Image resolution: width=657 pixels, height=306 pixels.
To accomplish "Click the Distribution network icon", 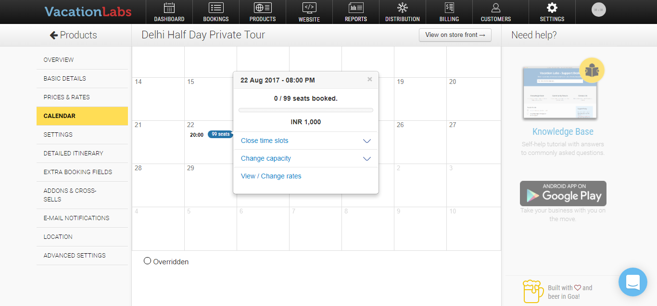I will pyautogui.click(x=403, y=8).
